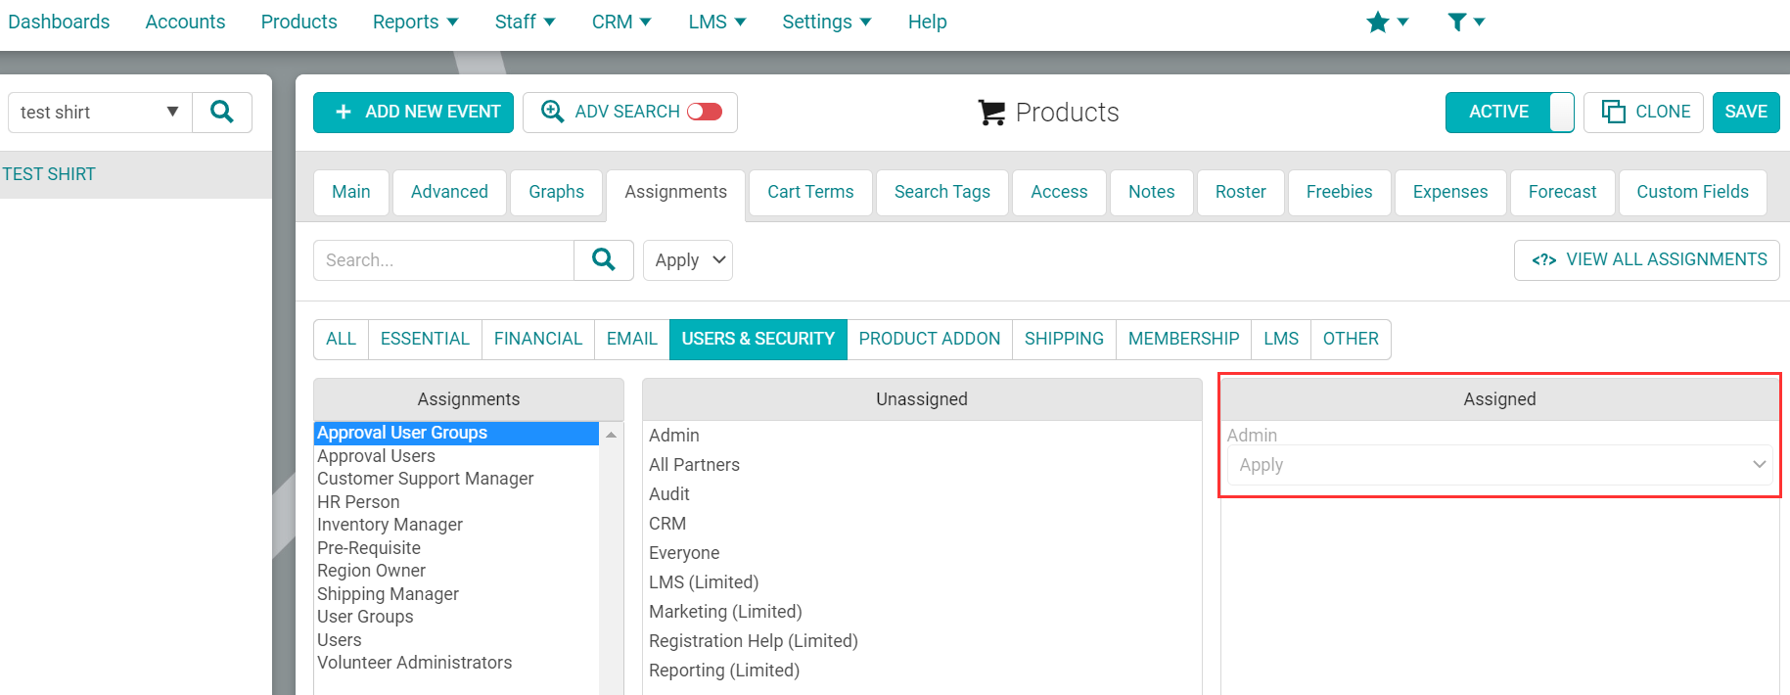The width and height of the screenshot is (1790, 695).
Task: Filter by SHIPPING assignments
Action: tap(1064, 339)
